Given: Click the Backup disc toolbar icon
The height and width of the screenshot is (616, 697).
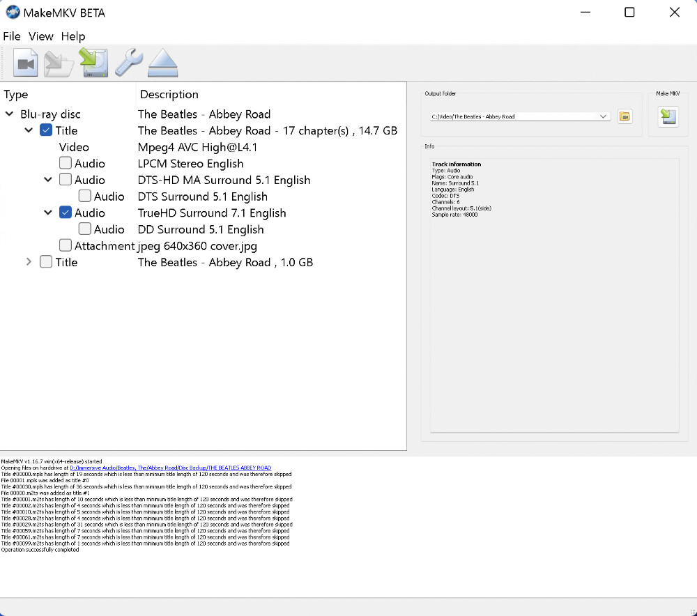Looking at the screenshot, I should [59, 63].
